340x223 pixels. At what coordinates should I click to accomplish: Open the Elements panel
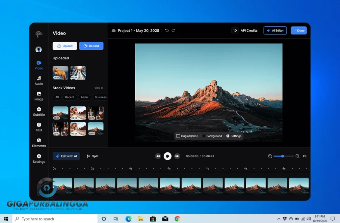point(39,142)
